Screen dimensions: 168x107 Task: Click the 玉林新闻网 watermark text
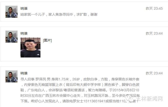pyautogui.click(x=150, y=99)
